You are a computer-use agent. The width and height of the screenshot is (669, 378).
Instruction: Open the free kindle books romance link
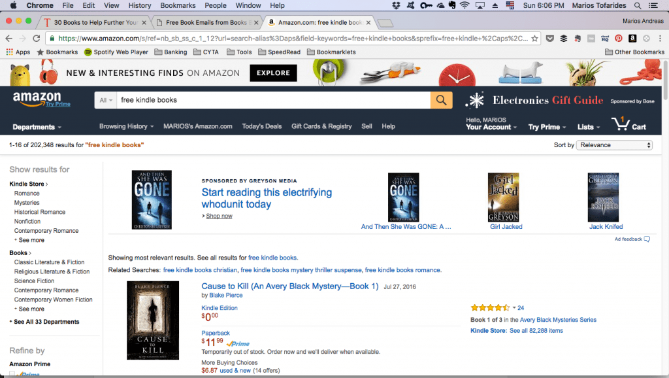(x=404, y=269)
